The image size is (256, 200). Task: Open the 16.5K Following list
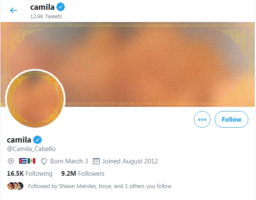click(30, 174)
